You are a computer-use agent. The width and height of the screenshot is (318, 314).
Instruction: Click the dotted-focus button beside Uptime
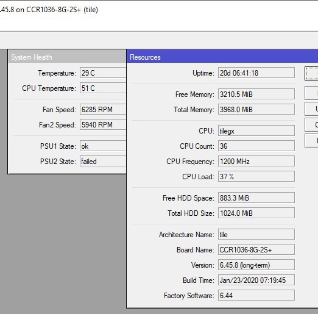[x=311, y=73]
